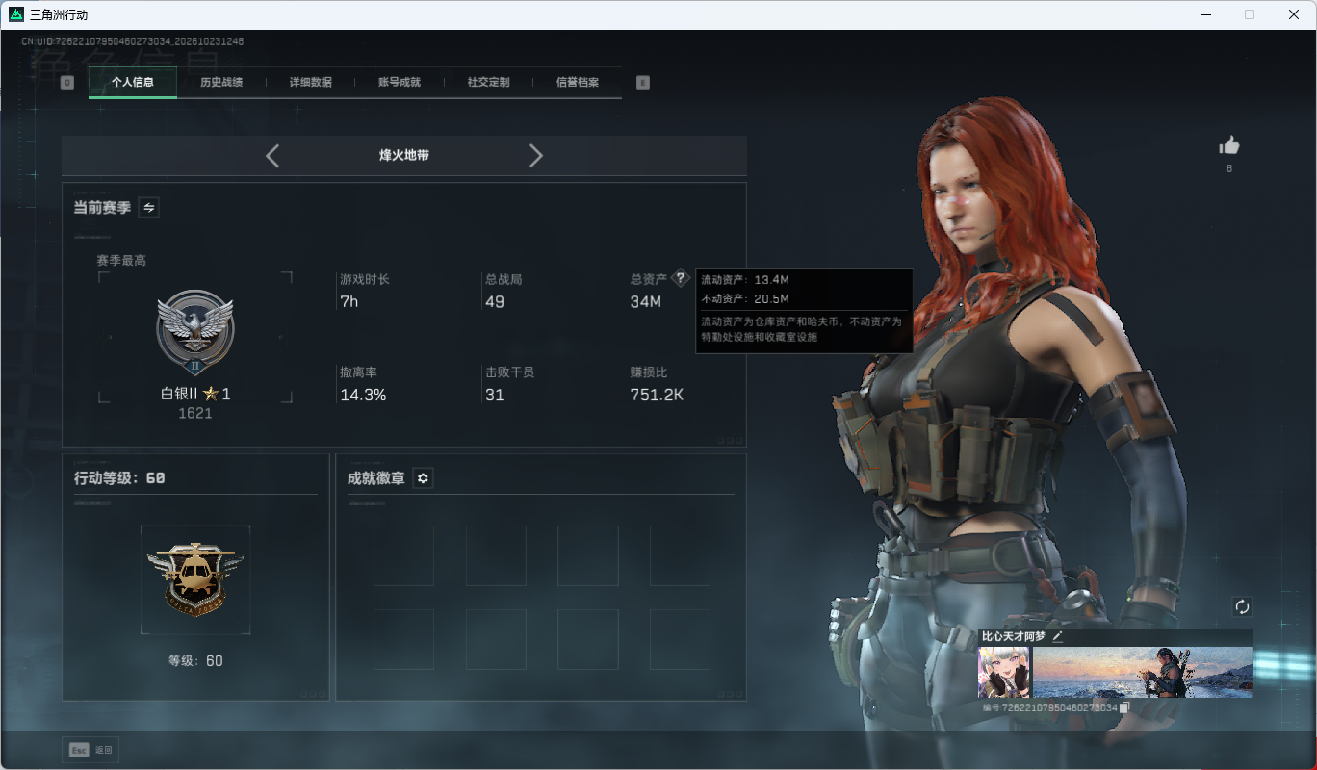Viewport: 1317px width, 770px height.
Task: Open the 历史战绩 tab
Action: tap(221, 83)
